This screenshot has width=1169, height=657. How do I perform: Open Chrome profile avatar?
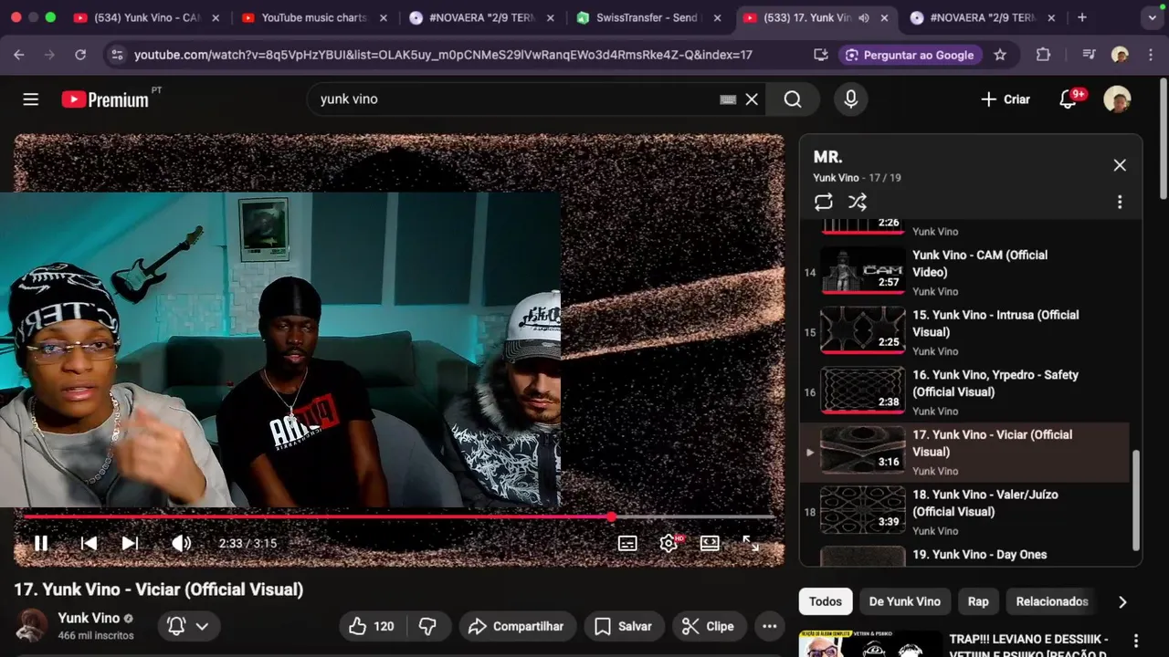click(x=1120, y=55)
